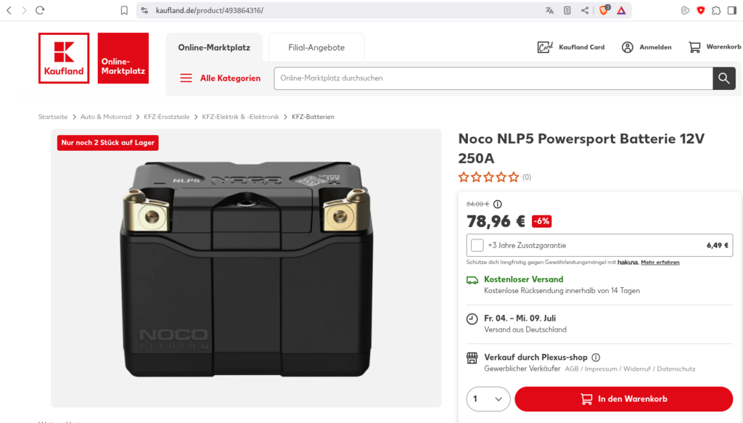Click the Anmelden user icon
The image size is (743, 423).
click(628, 47)
